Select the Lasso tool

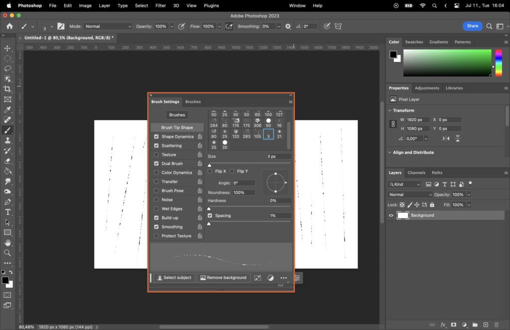[x=7, y=67]
